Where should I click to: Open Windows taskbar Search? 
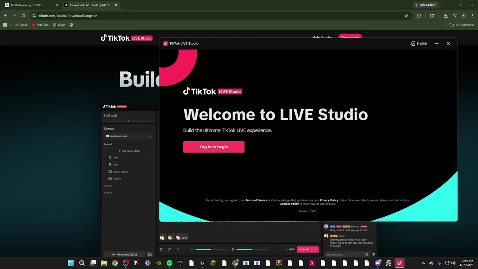82,263
